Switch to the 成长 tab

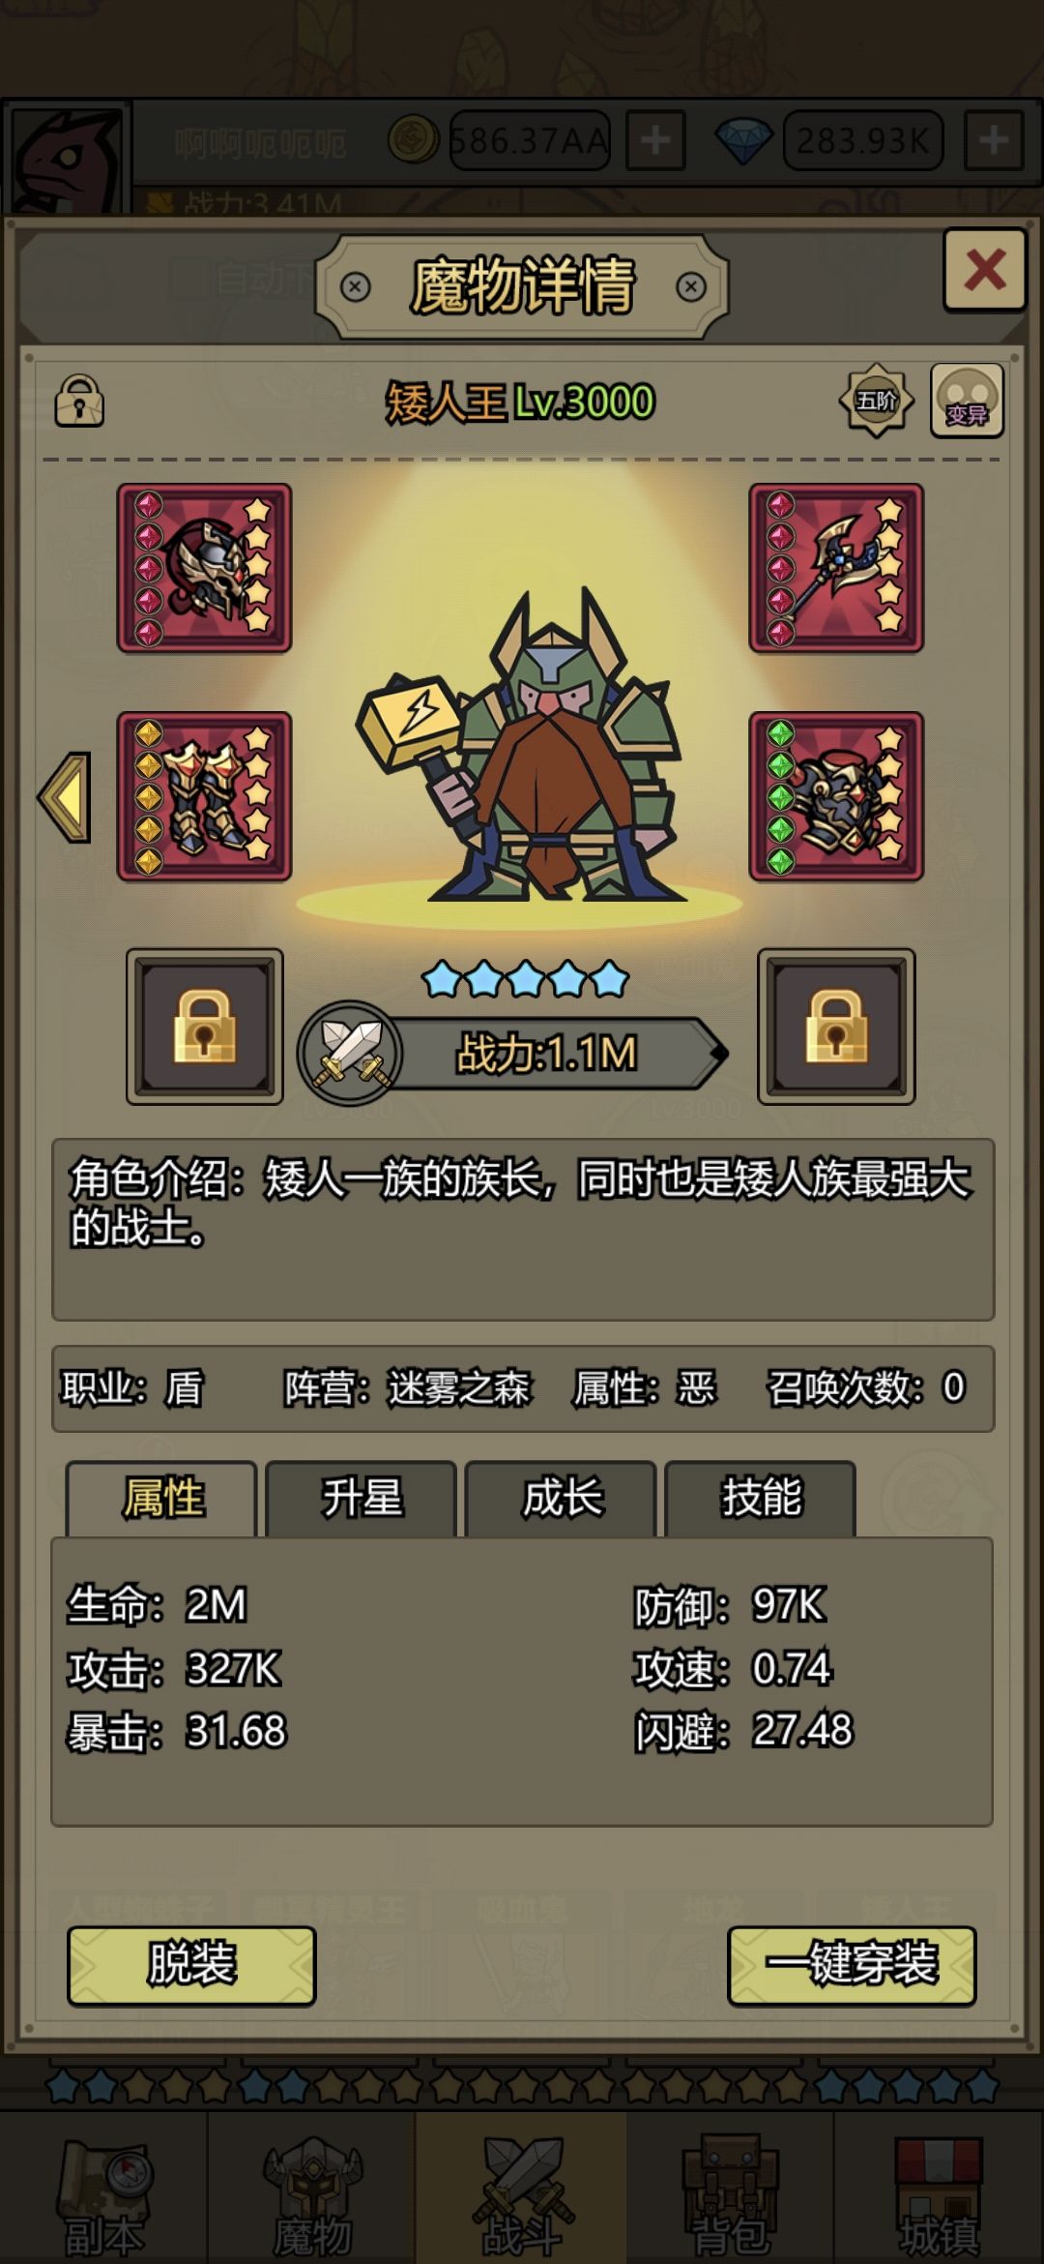(x=562, y=1498)
